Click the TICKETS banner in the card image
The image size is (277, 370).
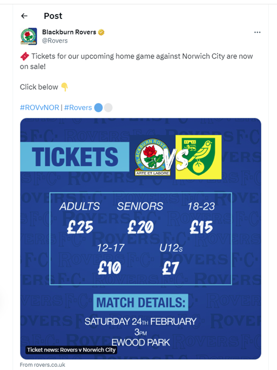(x=75, y=157)
